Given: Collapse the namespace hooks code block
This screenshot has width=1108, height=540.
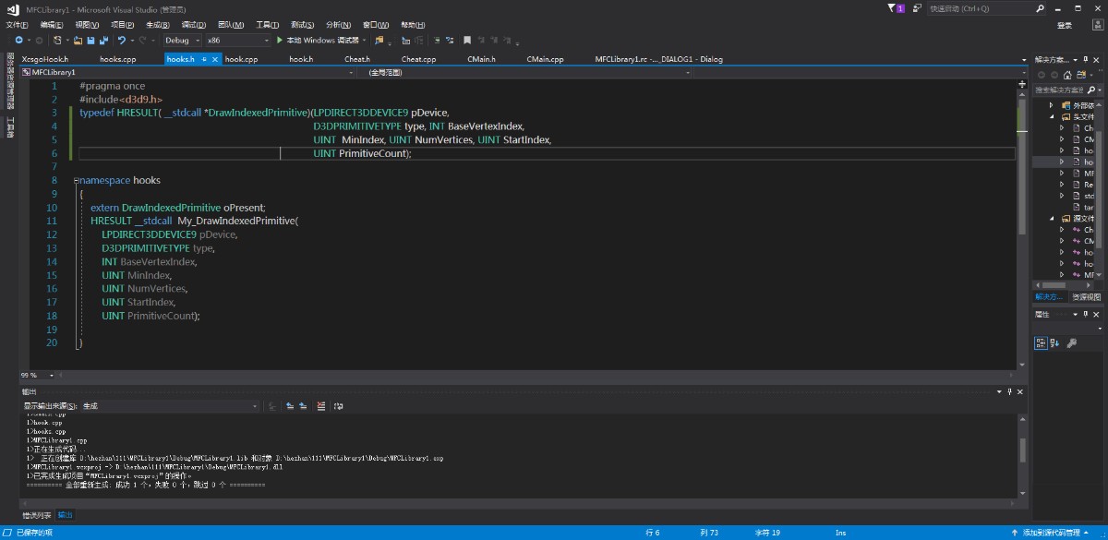Looking at the screenshot, I should pyautogui.click(x=77, y=181).
